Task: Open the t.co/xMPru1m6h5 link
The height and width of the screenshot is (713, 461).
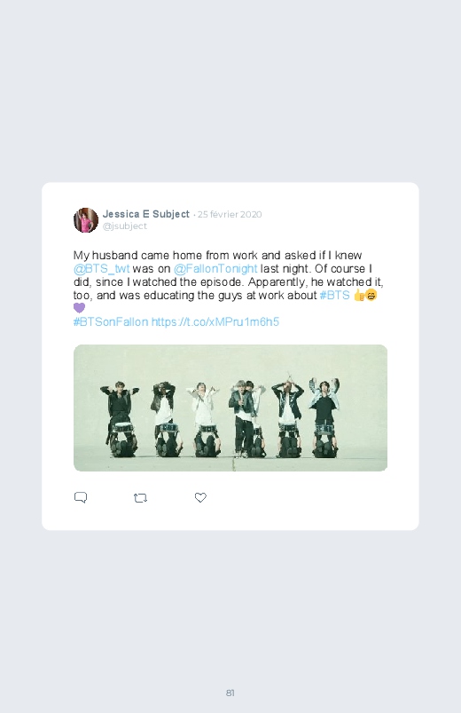Action: pos(215,322)
